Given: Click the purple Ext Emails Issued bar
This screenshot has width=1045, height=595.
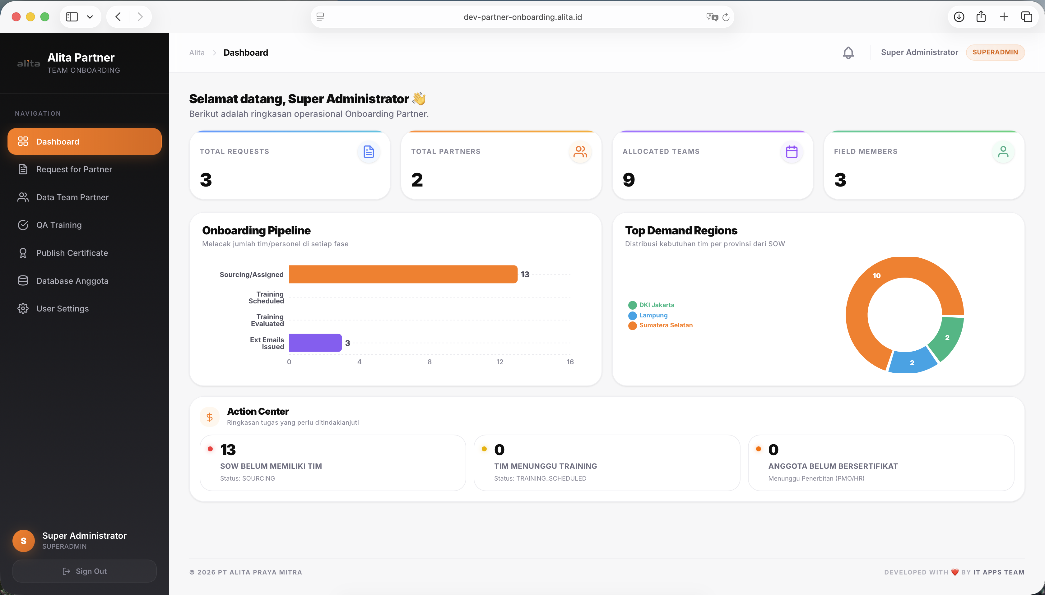Looking at the screenshot, I should [x=315, y=343].
